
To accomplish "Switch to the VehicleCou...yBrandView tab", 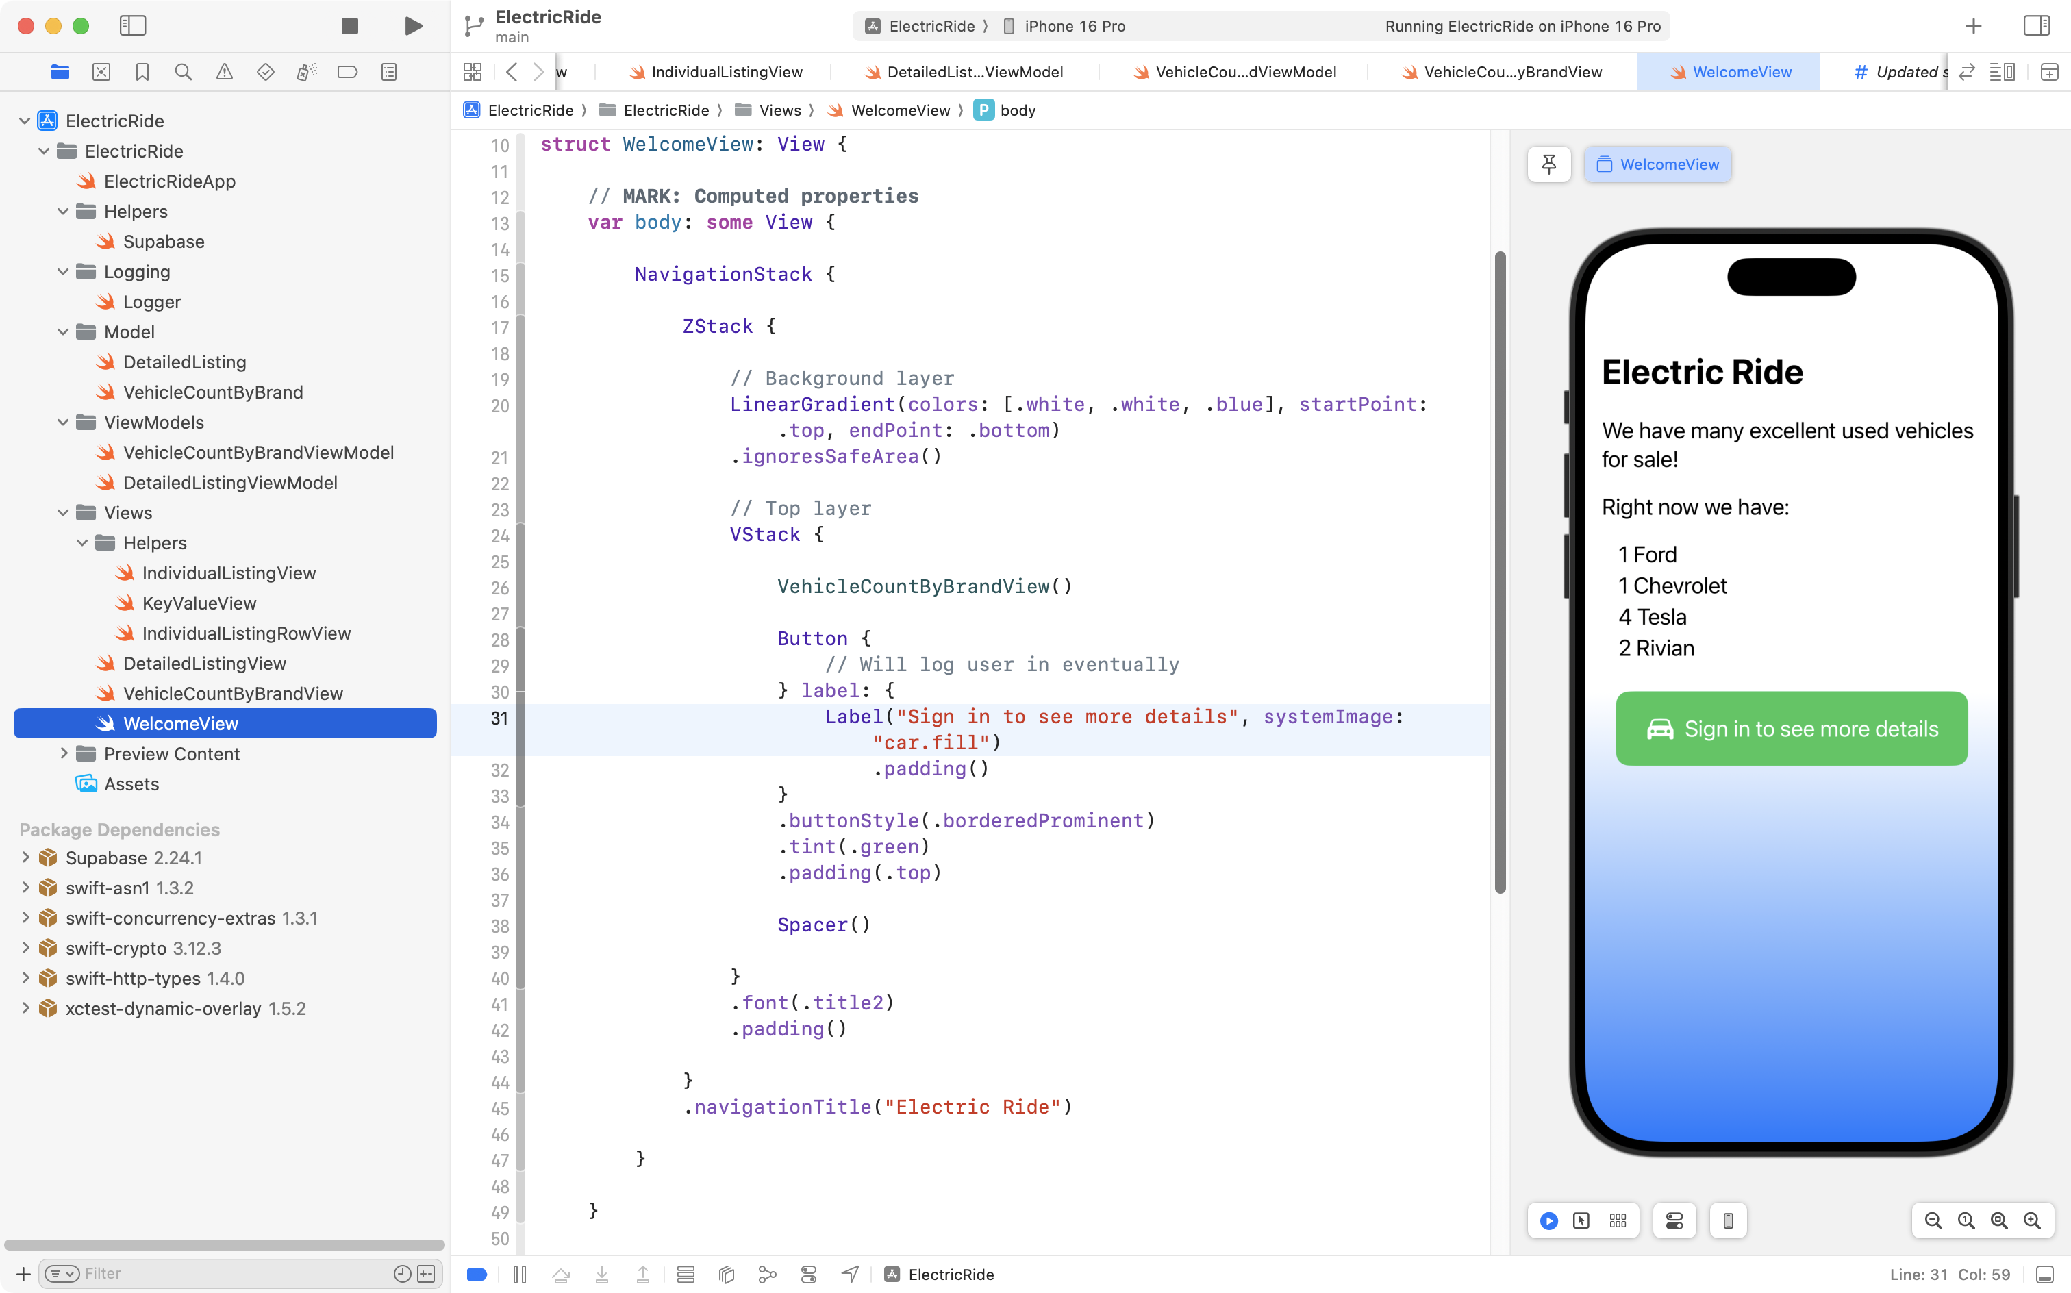I will 1511,72.
